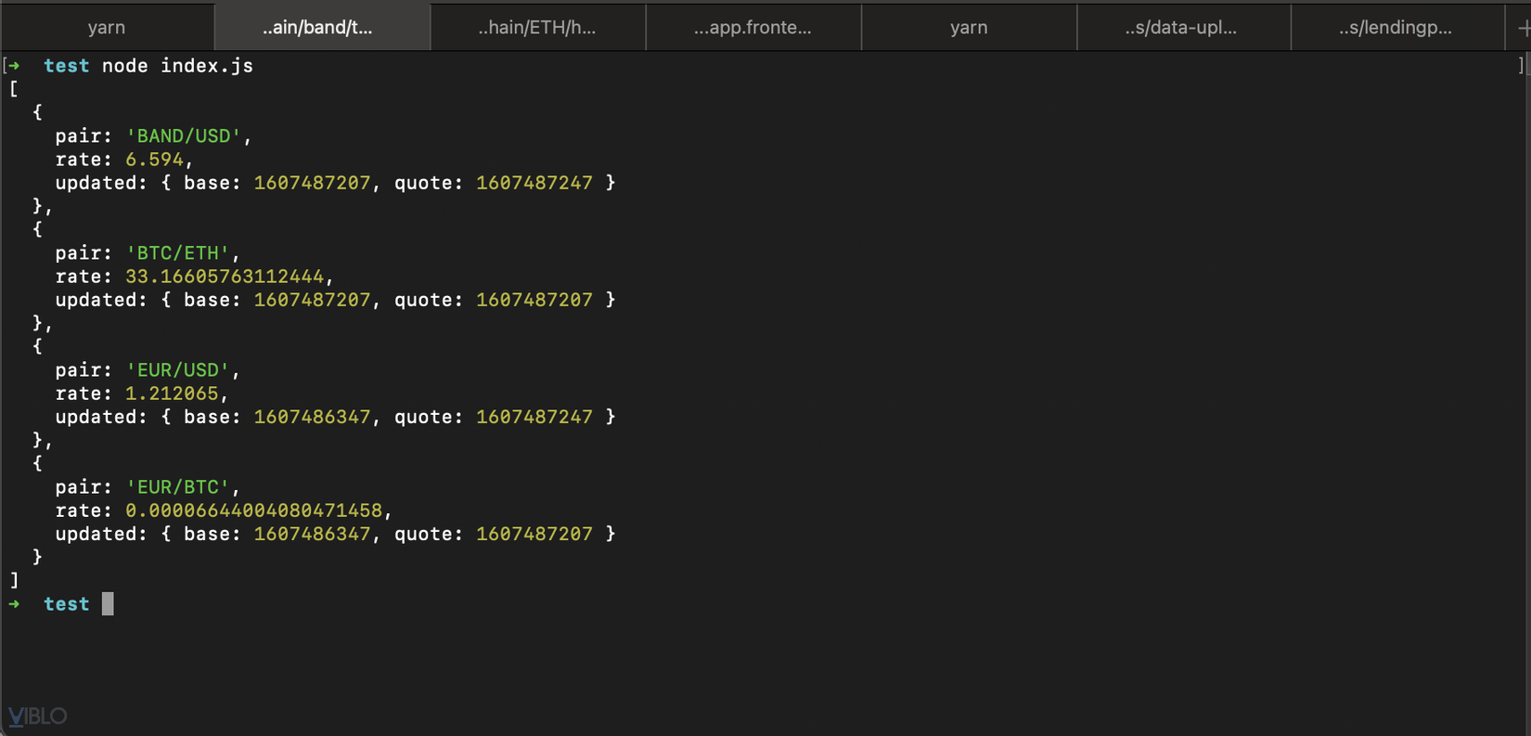This screenshot has height=736, width=1531.
Task: Open the ..hain/ETH/h... tab
Action: point(537,28)
